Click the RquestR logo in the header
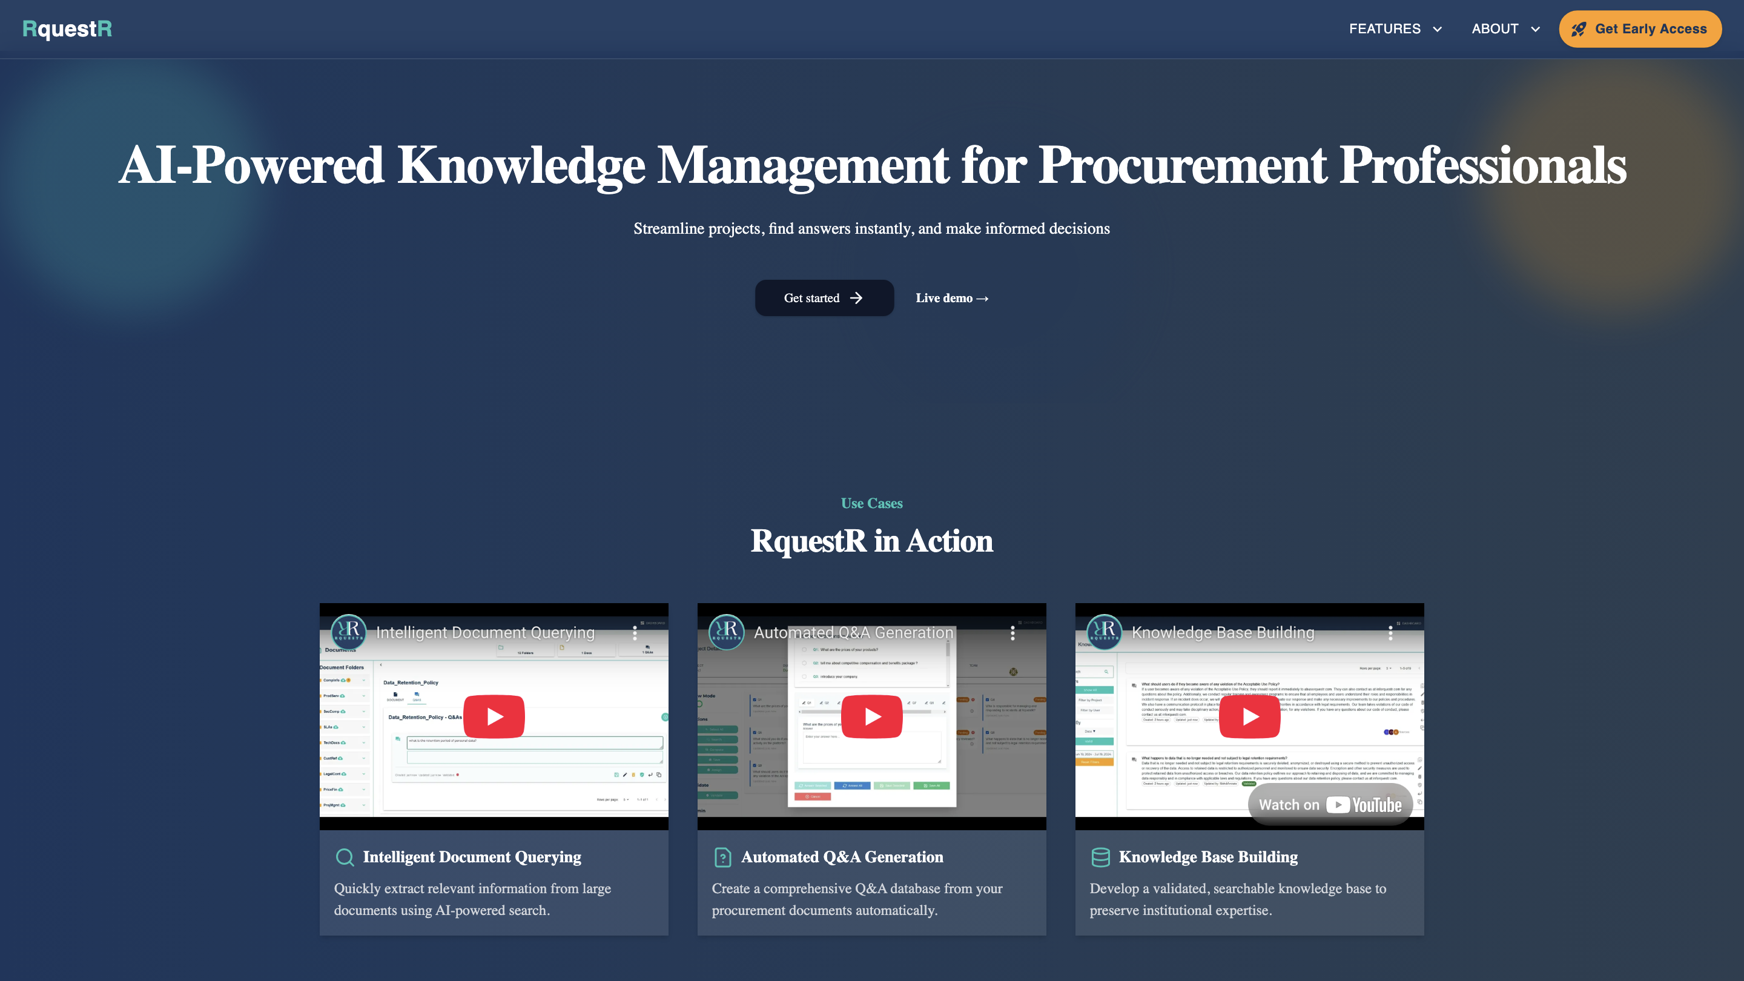 coord(67,28)
